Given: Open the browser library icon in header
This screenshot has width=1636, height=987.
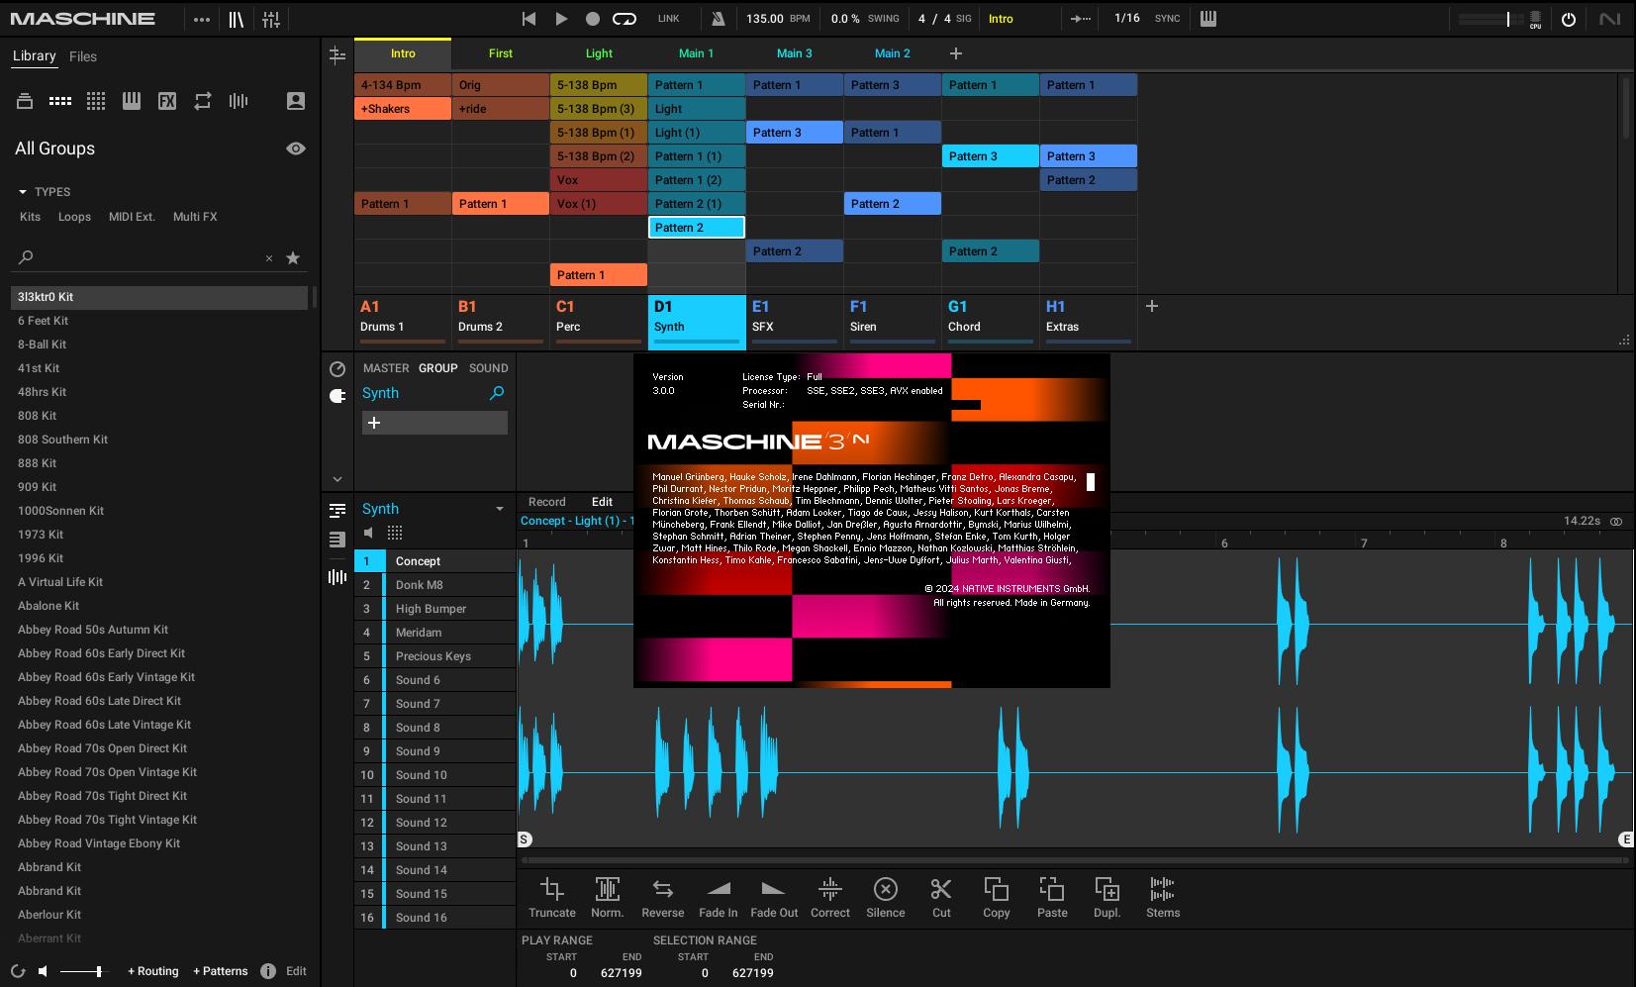Looking at the screenshot, I should coord(236,19).
